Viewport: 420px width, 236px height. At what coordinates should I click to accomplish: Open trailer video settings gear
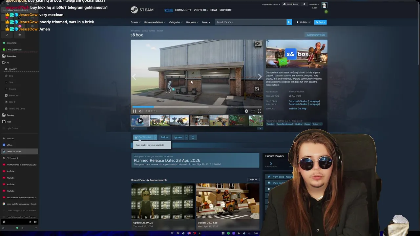[x=246, y=111]
